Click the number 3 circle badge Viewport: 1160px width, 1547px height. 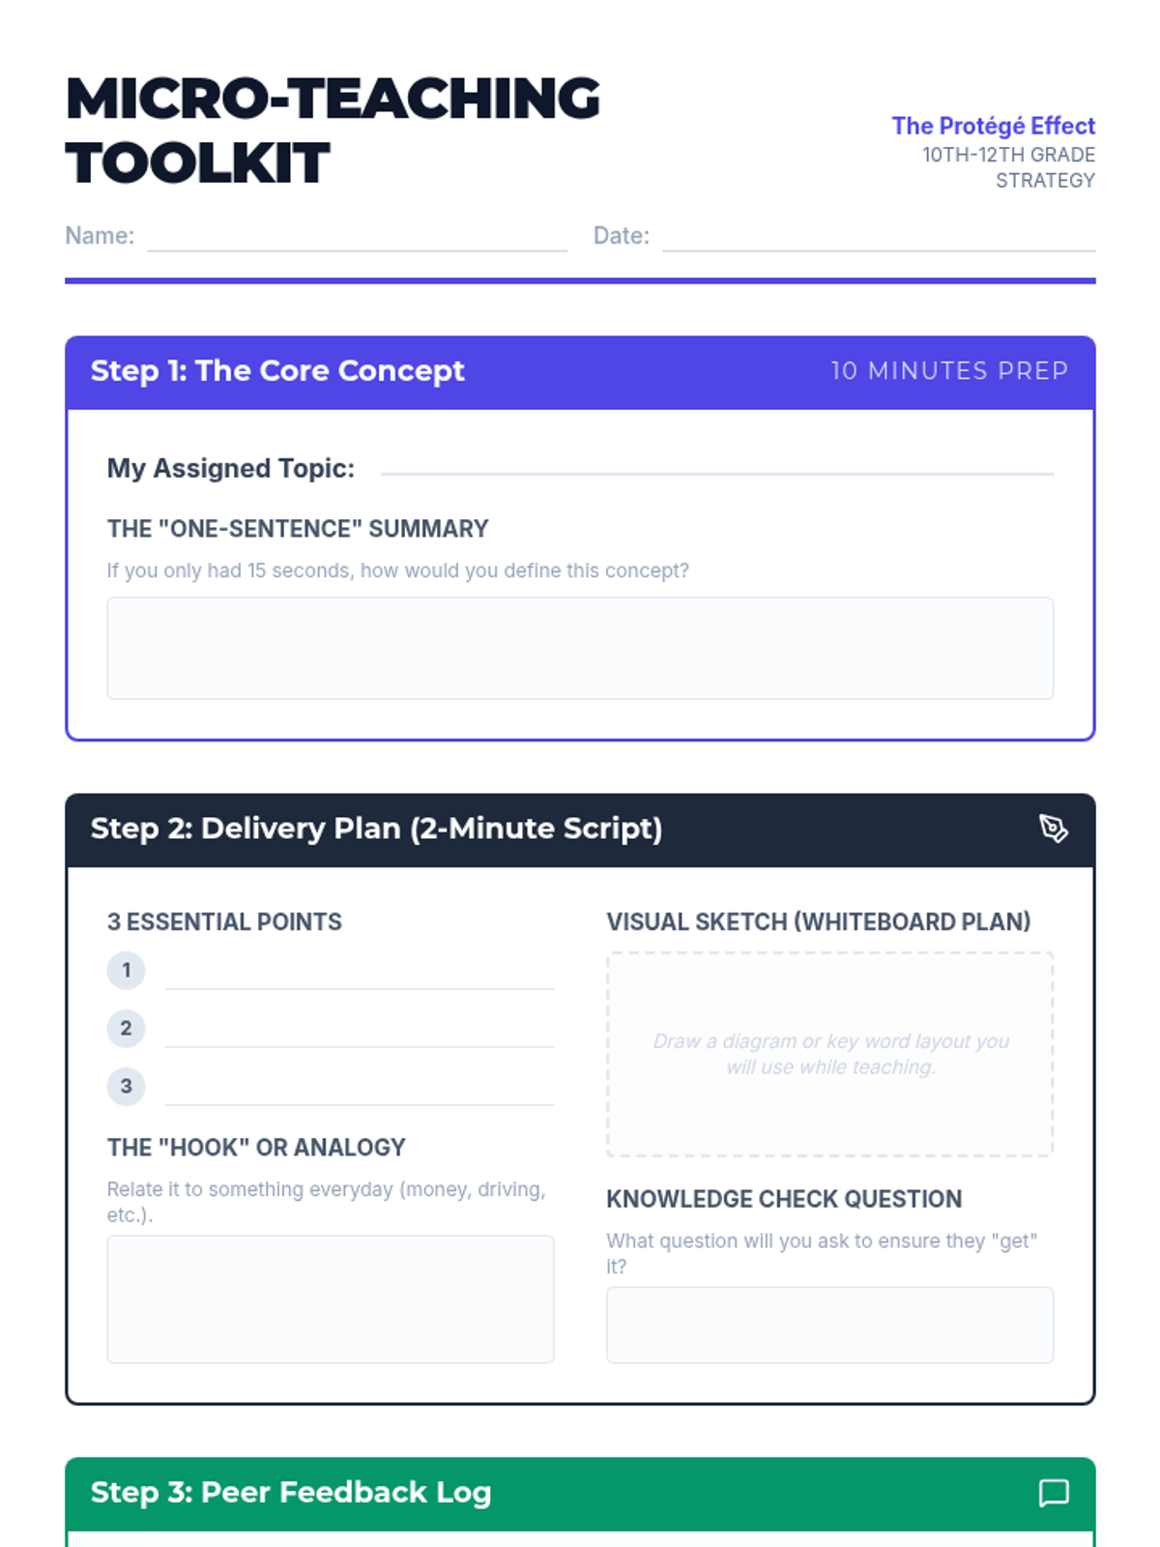(126, 1086)
